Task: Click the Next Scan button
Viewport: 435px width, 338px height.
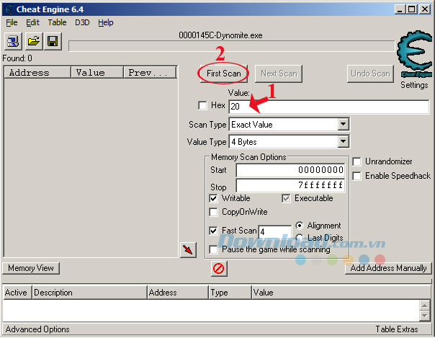Action: (279, 74)
